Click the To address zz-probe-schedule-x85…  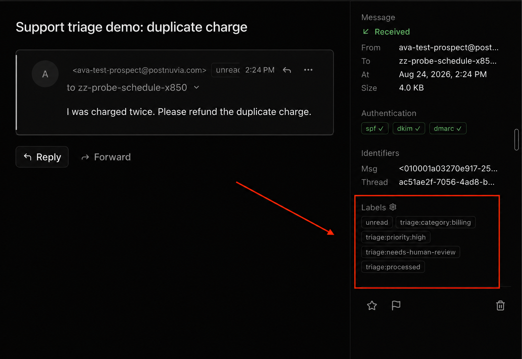(x=447, y=61)
